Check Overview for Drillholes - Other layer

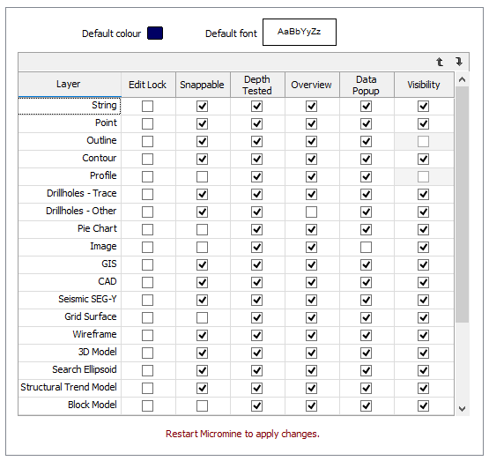coord(311,212)
